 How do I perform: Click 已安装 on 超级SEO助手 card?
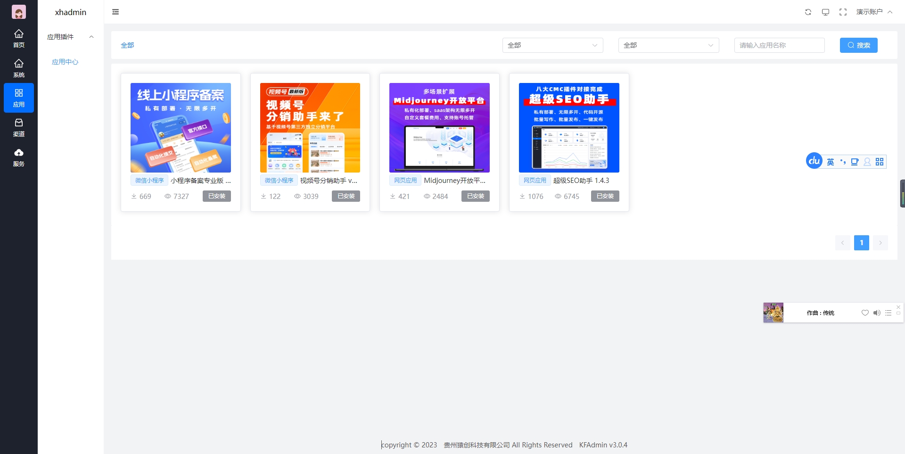click(605, 196)
